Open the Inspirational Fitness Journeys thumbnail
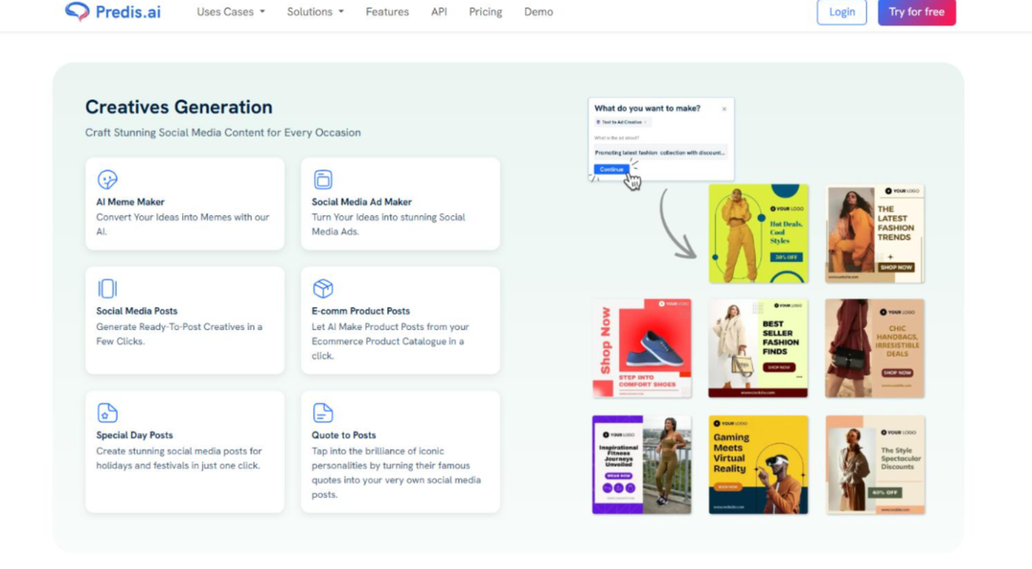 click(642, 464)
